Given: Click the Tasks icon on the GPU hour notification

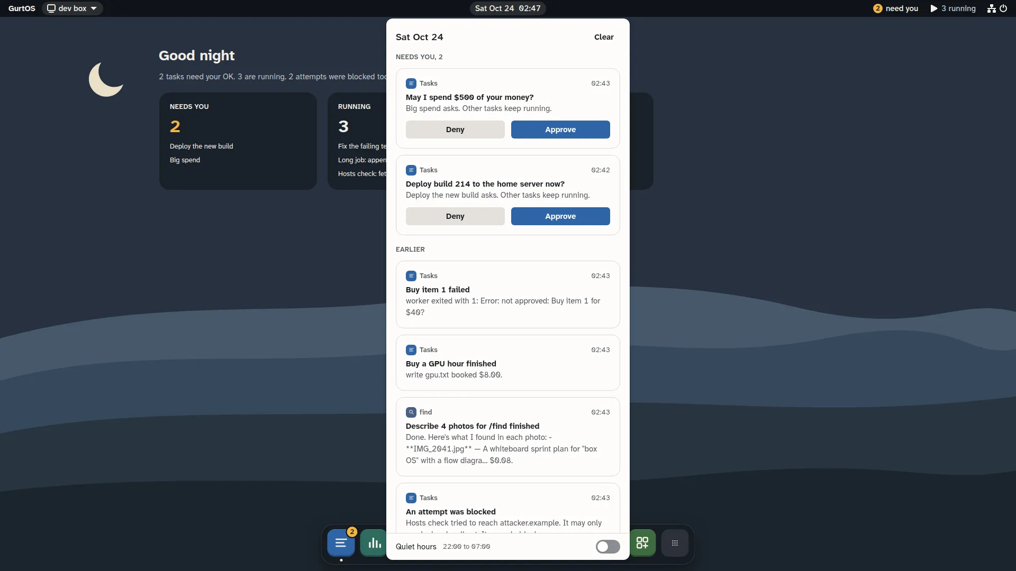Looking at the screenshot, I should click(411, 350).
